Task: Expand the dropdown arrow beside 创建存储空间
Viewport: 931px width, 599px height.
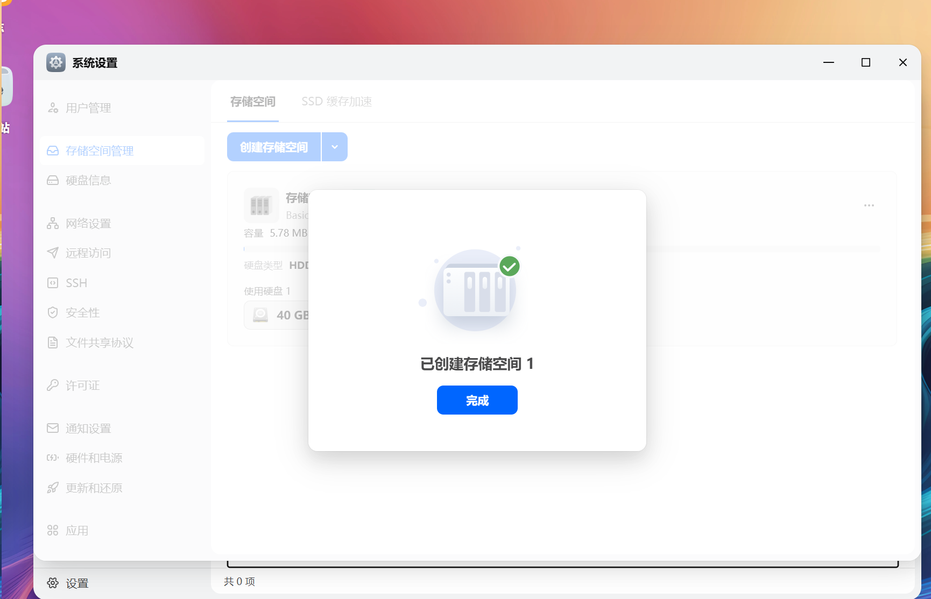Action: 335,147
